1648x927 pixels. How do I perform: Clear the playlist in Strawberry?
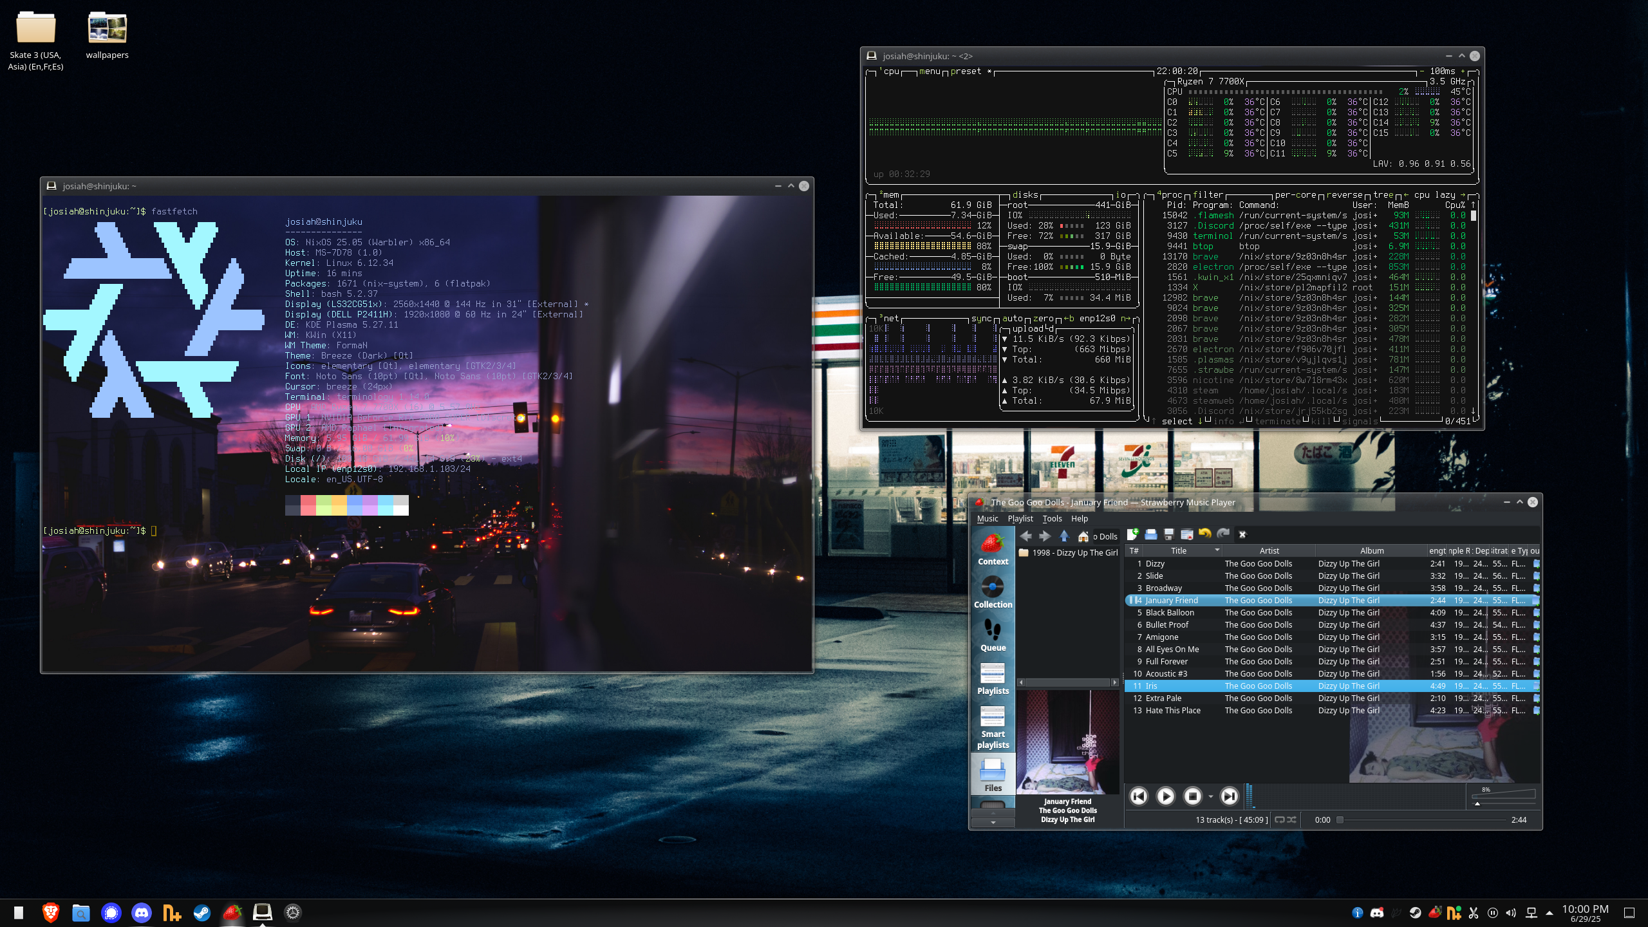pyautogui.click(x=1187, y=534)
